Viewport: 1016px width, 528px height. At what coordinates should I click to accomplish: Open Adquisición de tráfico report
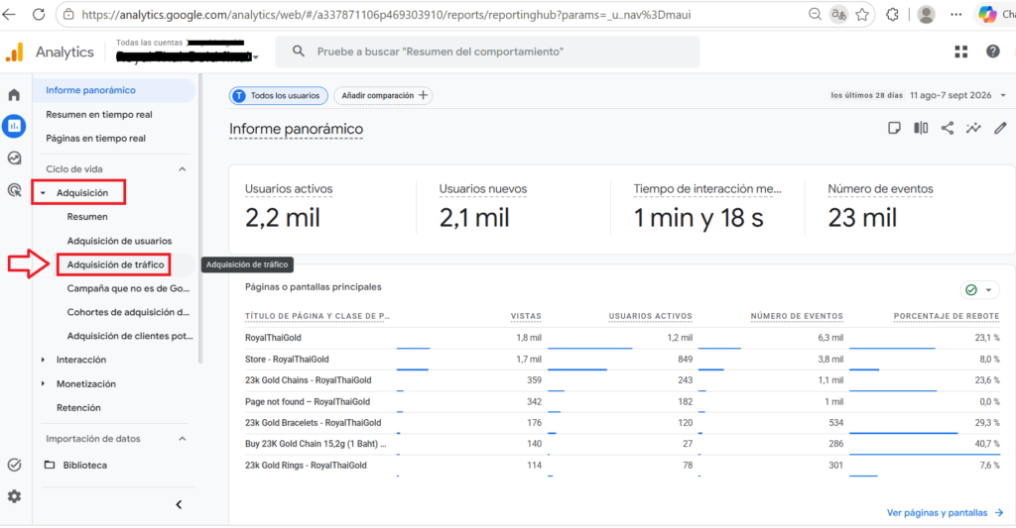[x=115, y=264]
